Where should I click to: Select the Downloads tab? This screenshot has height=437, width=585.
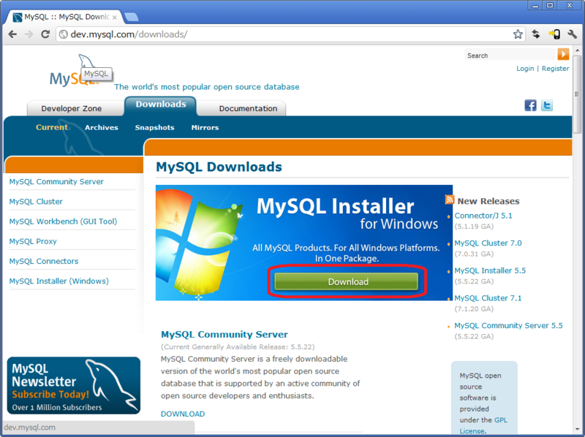click(161, 104)
